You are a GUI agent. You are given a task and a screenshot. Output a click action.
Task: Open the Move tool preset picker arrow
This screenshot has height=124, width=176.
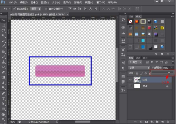point(10,9)
